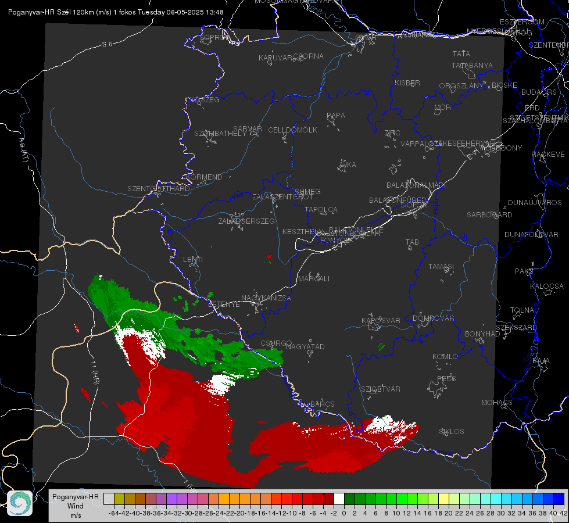Click the LENTI town label
This screenshot has height=523, width=569.
193,260
